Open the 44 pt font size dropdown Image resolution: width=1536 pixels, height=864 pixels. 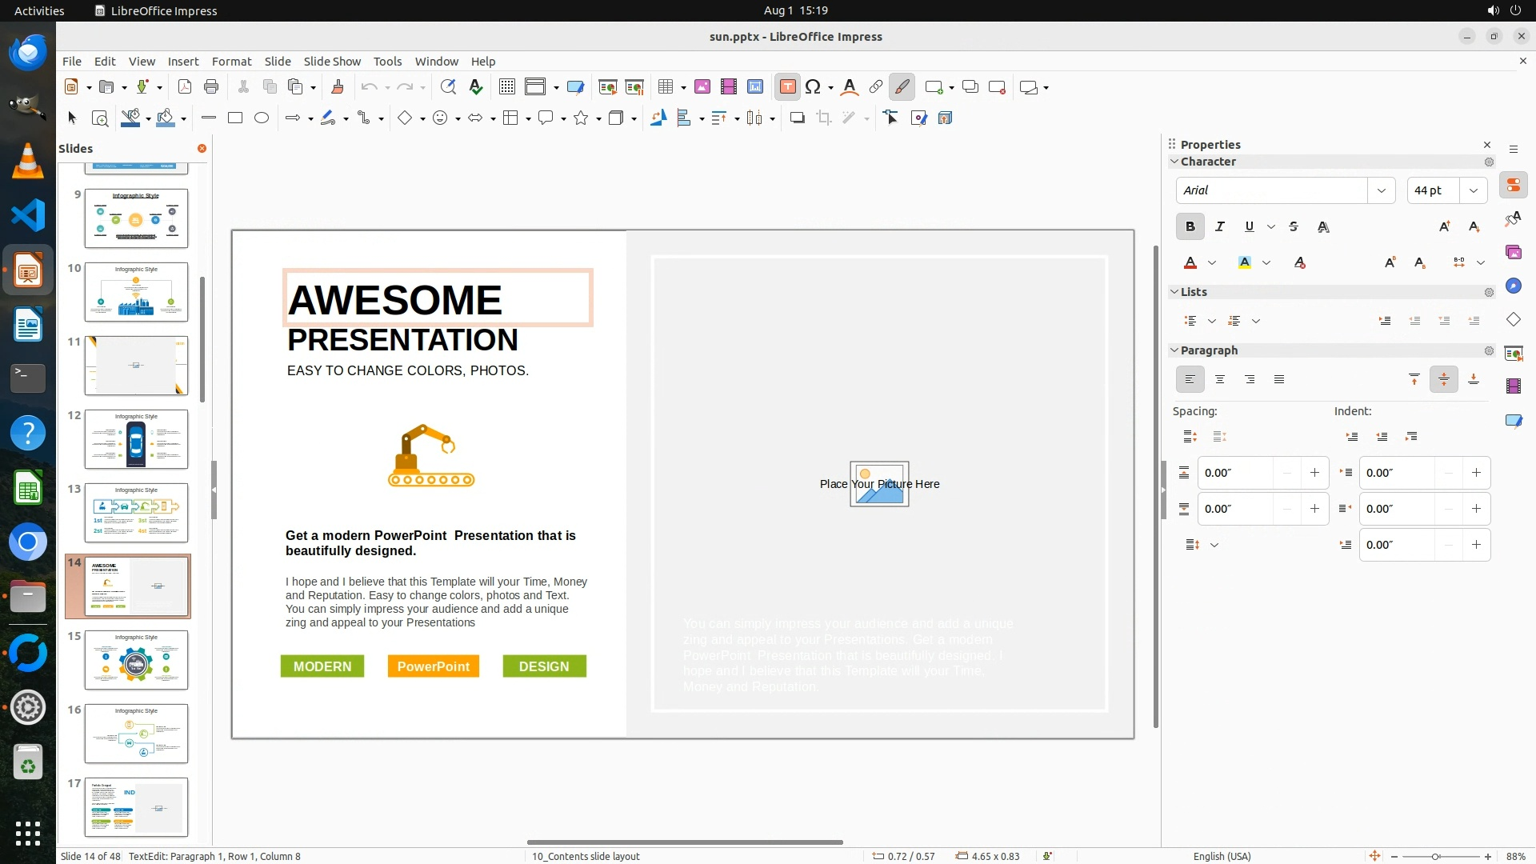(x=1473, y=190)
